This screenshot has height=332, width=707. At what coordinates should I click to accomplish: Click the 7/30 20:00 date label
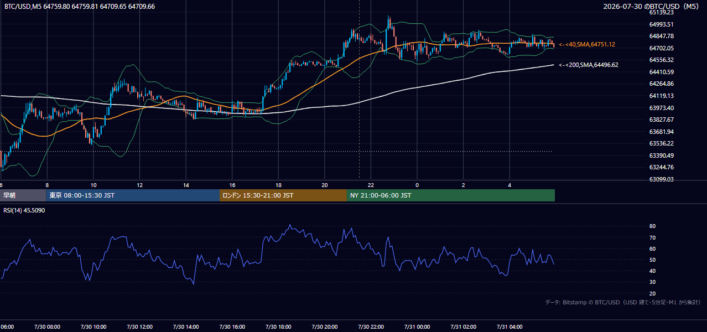(324, 327)
